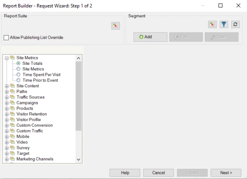Click the Segment cell-picker icon
This screenshot has width=247, height=179.
pos(212,25)
